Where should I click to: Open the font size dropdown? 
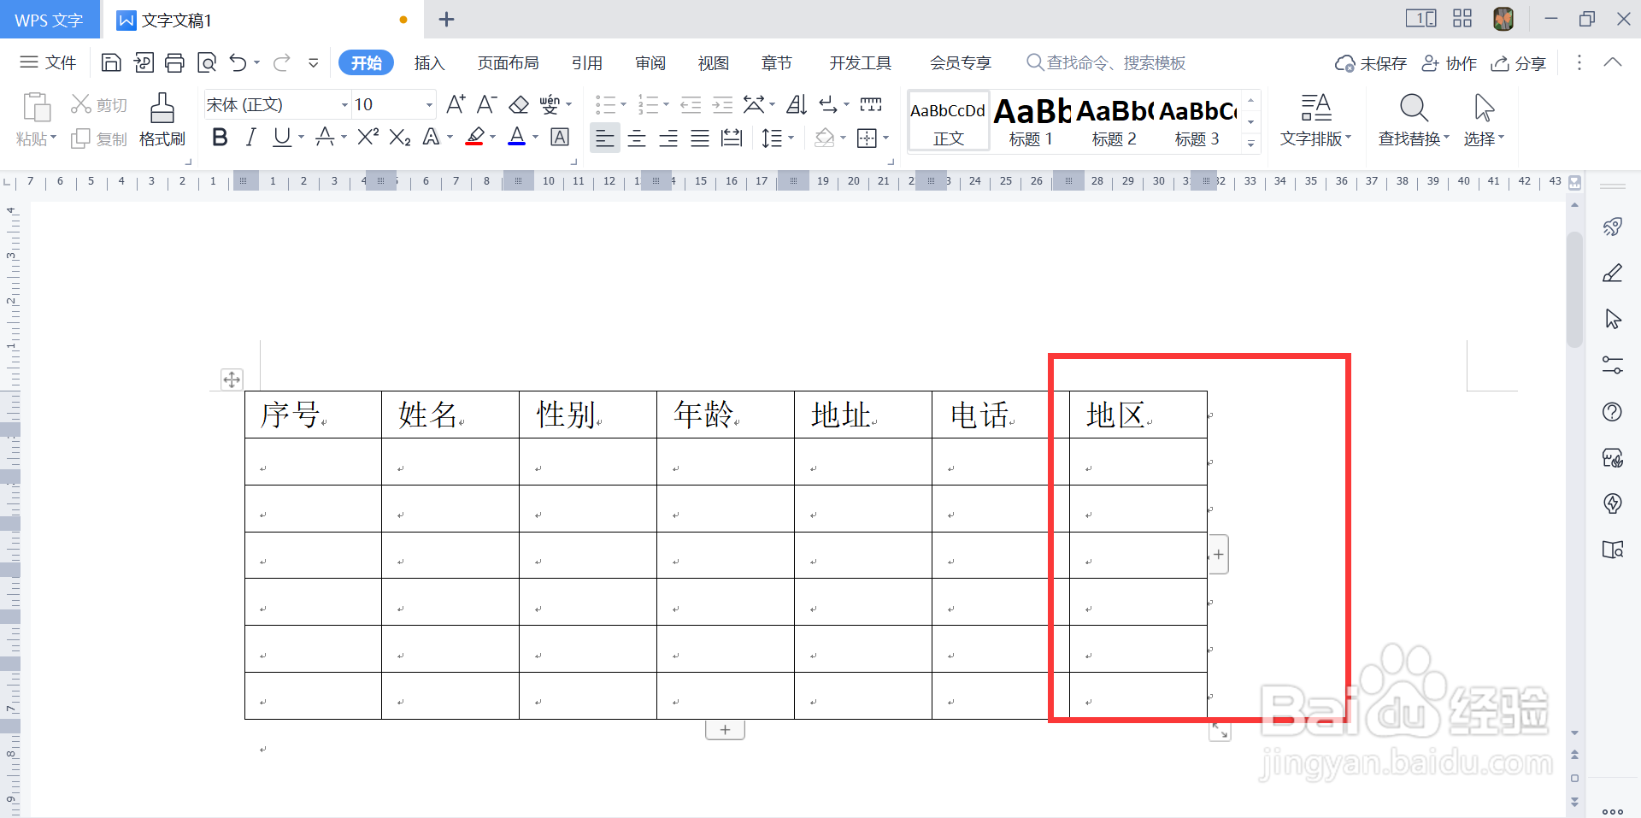430,104
